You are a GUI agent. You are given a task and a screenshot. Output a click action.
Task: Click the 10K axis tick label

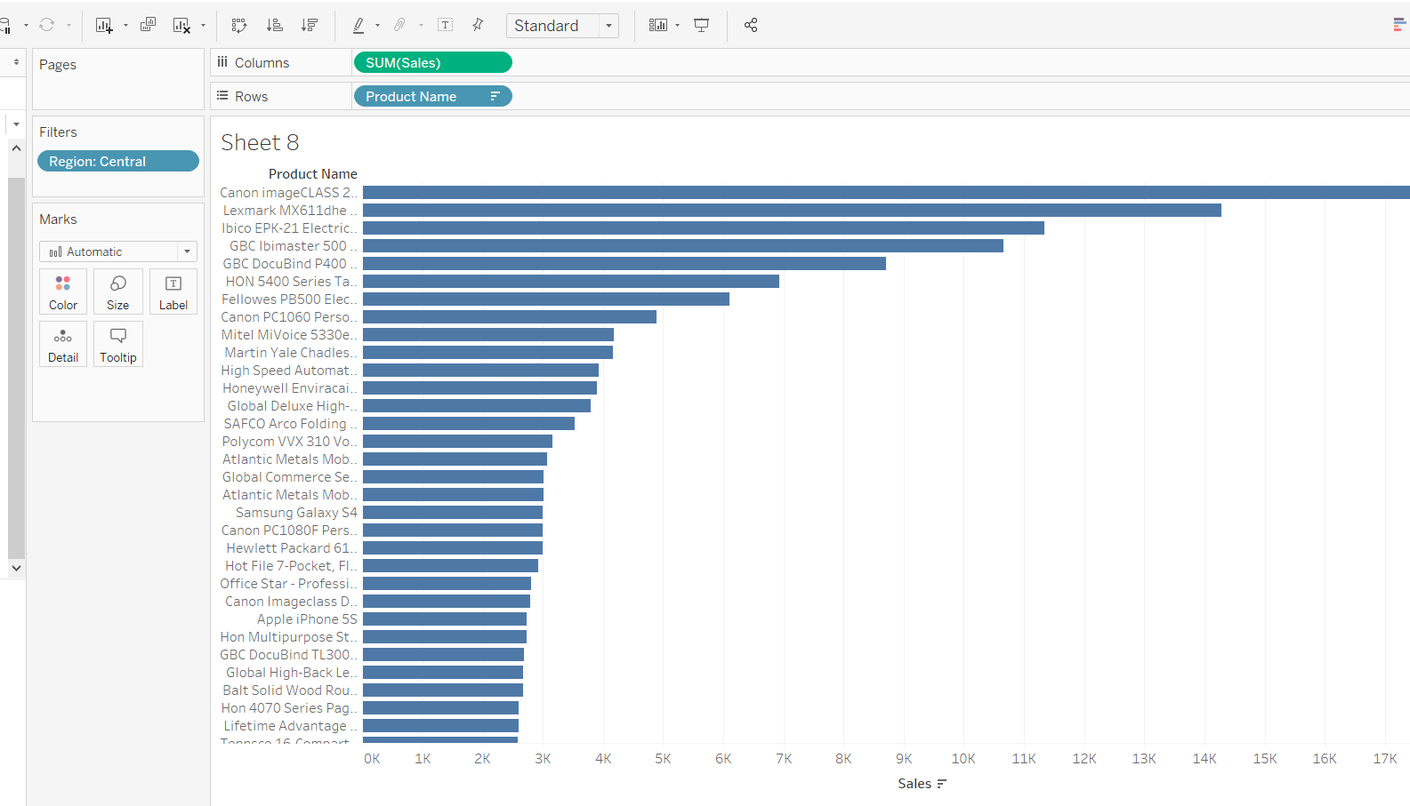coord(963,758)
